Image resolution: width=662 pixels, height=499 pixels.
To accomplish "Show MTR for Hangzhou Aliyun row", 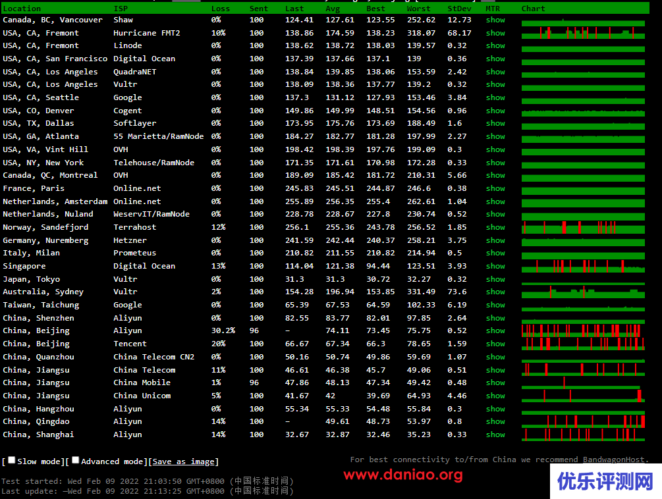I will click(x=495, y=408).
